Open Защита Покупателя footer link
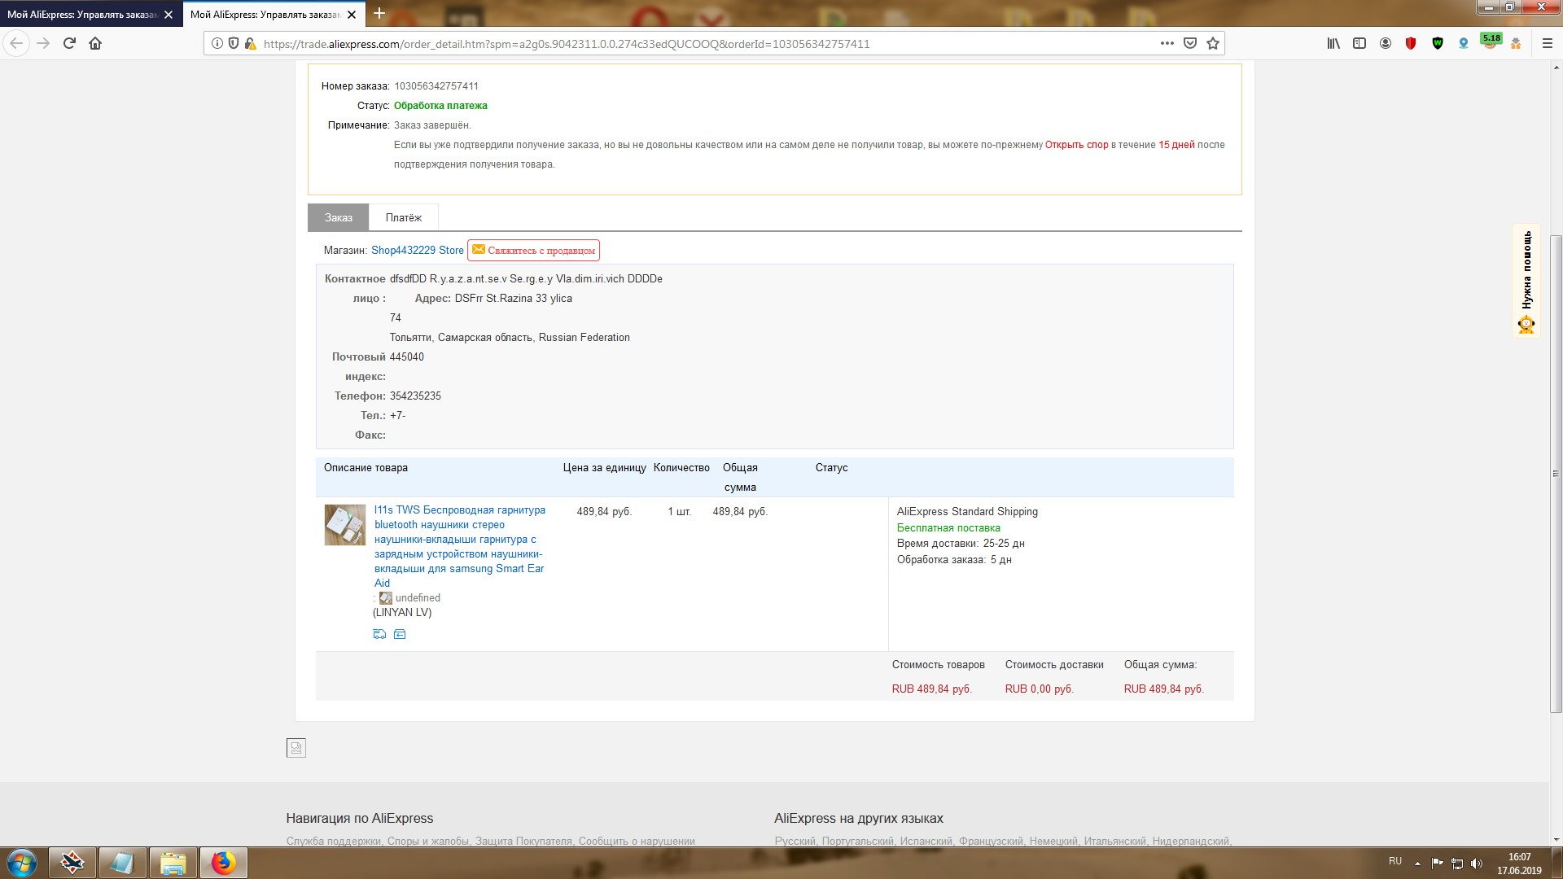 click(x=523, y=842)
